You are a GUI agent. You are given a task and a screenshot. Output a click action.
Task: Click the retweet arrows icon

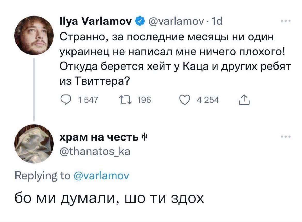click(125, 100)
